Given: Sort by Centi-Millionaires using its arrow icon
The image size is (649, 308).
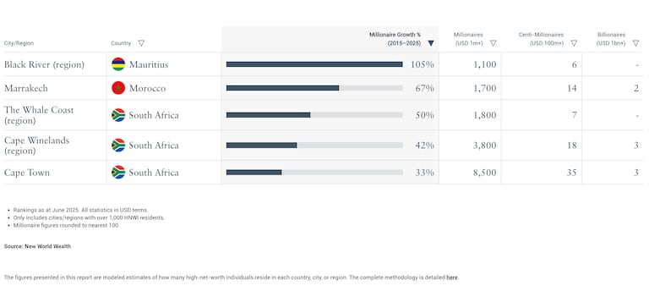Looking at the screenshot, I should 574,43.
